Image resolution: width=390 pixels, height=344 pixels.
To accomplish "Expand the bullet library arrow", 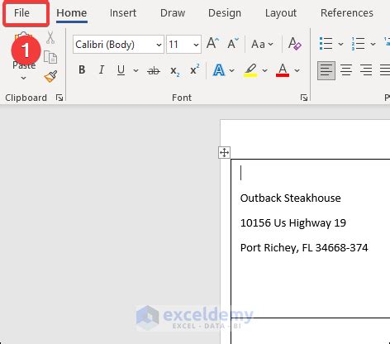I will click(340, 44).
